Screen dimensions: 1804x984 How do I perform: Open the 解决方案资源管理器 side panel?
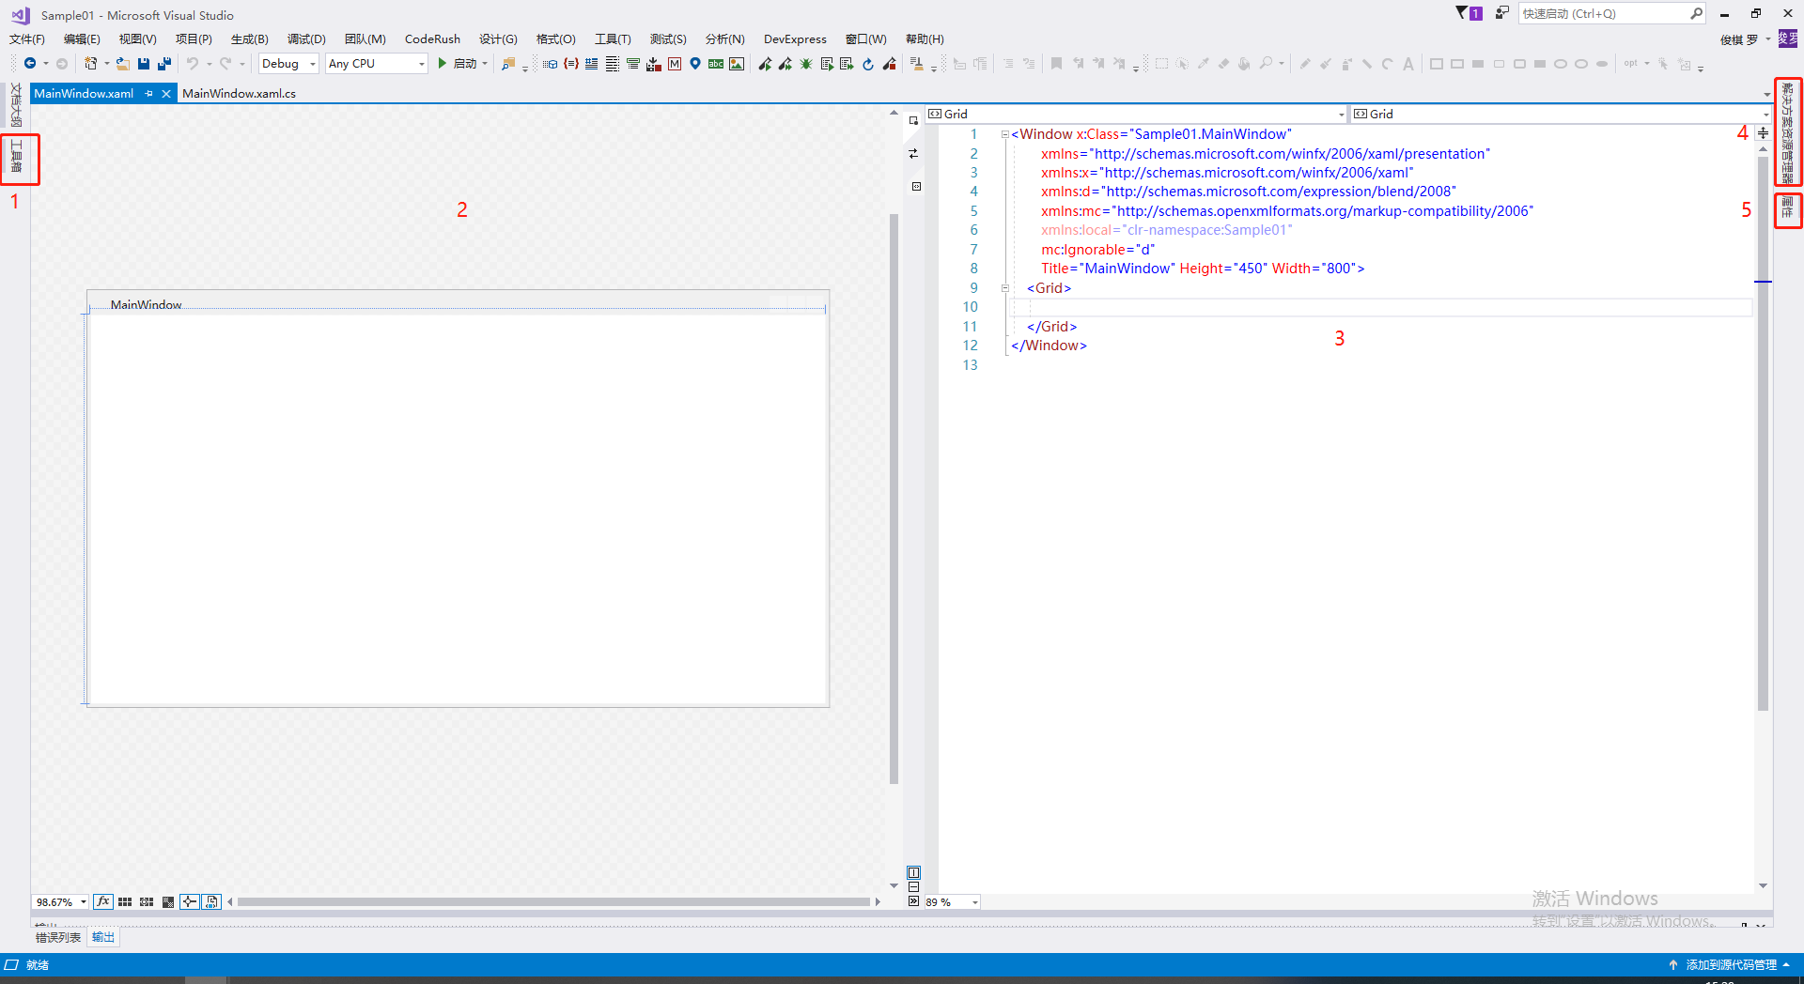click(1787, 132)
